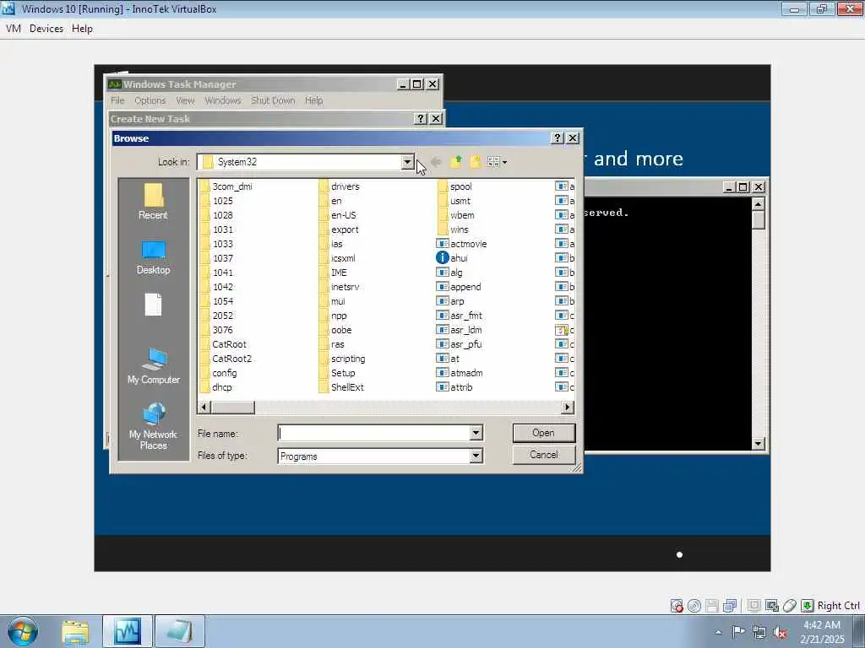Select the Setup folder
This screenshot has height=648, width=865.
[x=336, y=372]
